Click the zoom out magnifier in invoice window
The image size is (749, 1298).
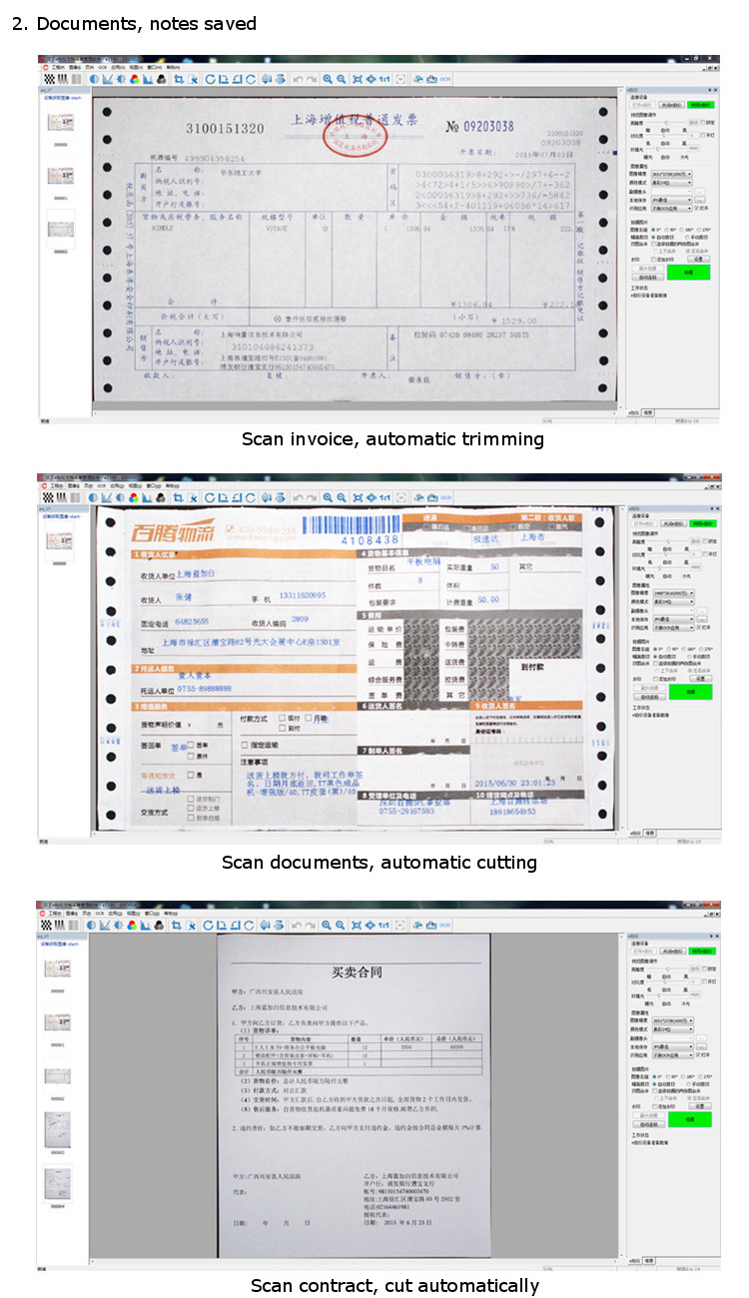(341, 79)
